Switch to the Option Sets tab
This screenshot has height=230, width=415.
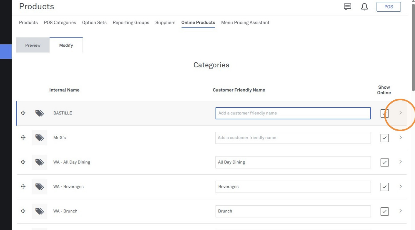pos(94,22)
